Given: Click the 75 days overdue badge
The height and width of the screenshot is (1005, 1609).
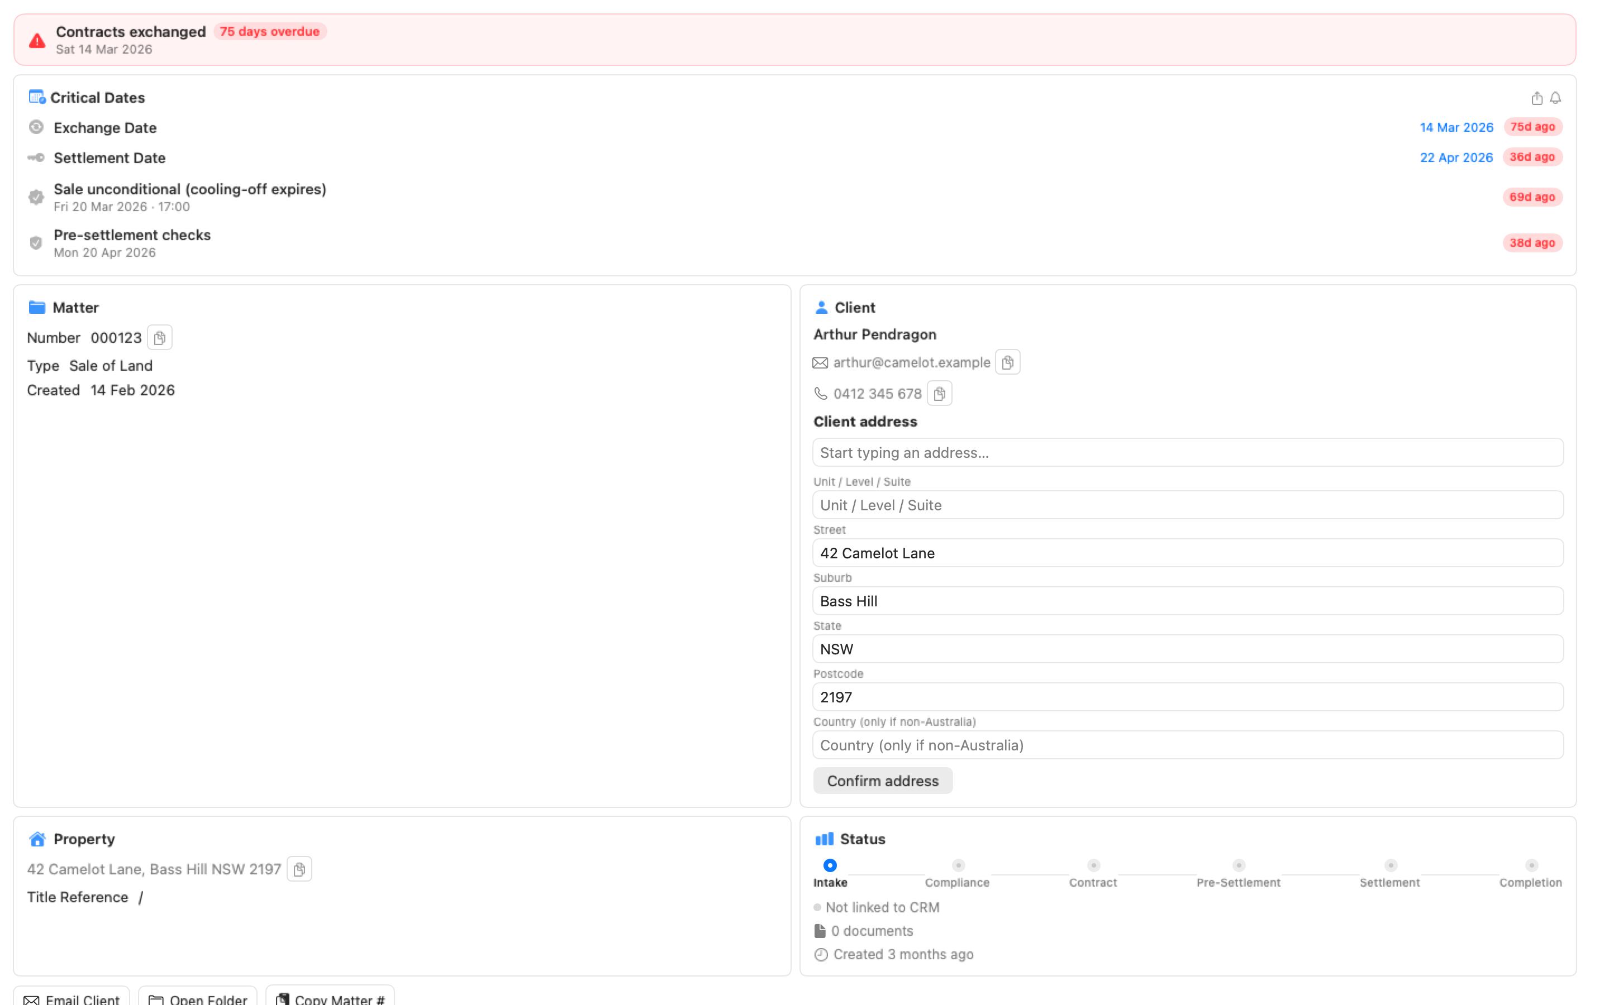Looking at the screenshot, I should [x=269, y=31].
